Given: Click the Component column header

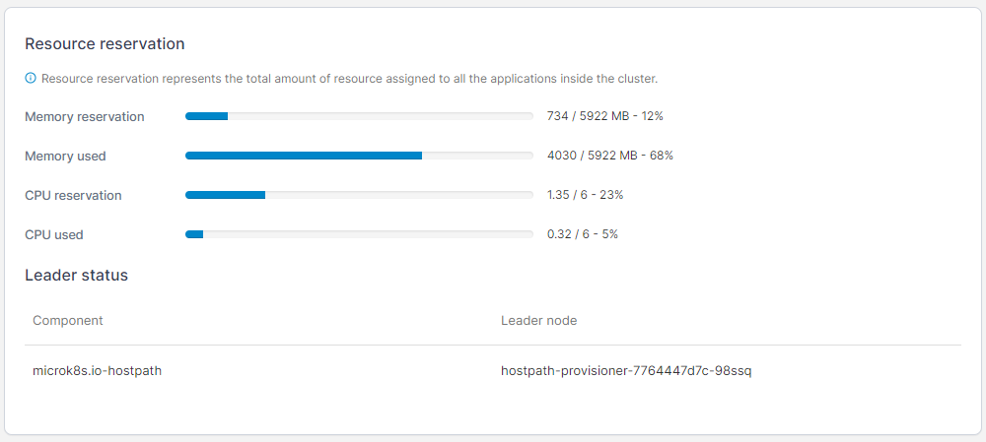Looking at the screenshot, I should (x=68, y=320).
